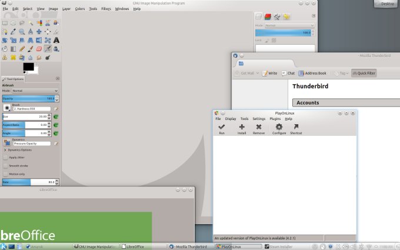This screenshot has height=250, width=400.
Task: Open the KDE application launcher
Action: pos(4,246)
